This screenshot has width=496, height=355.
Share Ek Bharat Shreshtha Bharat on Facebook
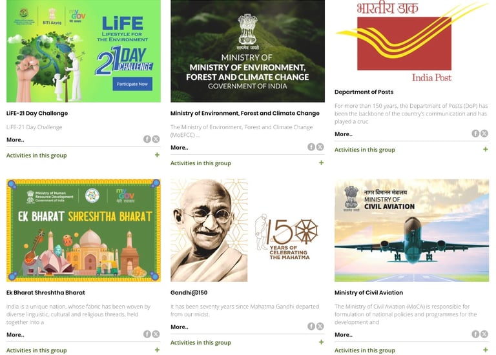tap(147, 334)
